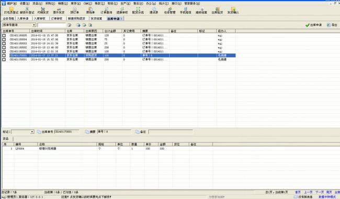The height and width of the screenshot is (199, 340).
Task: Click the 代销发货 consignment shipping cart icon
Action: [43, 10]
